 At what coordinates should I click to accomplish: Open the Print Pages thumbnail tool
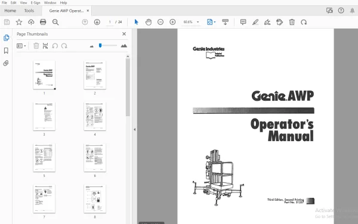45,46
